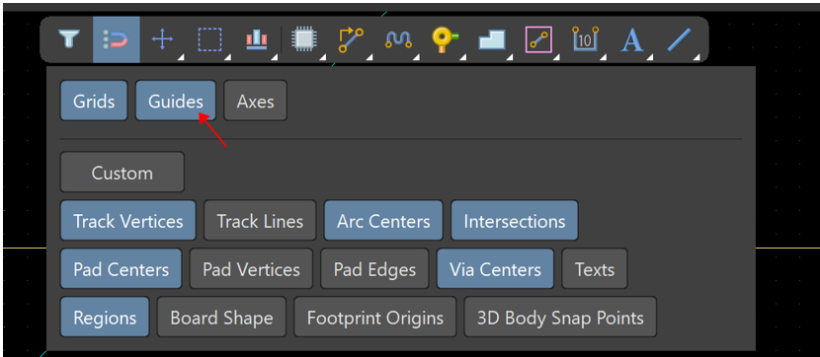Viewport: 820px width, 357px height.
Task: Click the Custom snap button
Action: click(123, 173)
